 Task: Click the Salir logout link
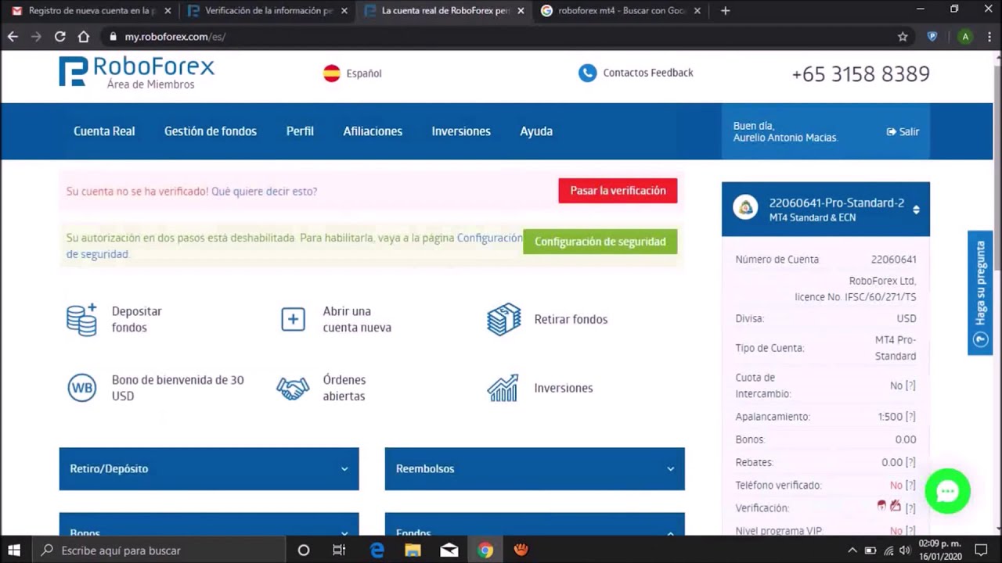tap(903, 131)
